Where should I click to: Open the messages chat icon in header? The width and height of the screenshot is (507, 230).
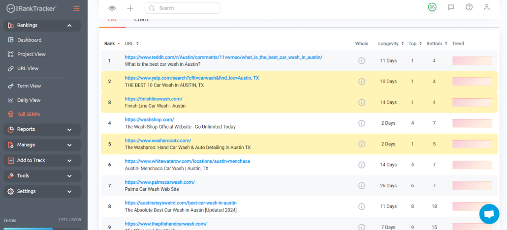[451, 7]
